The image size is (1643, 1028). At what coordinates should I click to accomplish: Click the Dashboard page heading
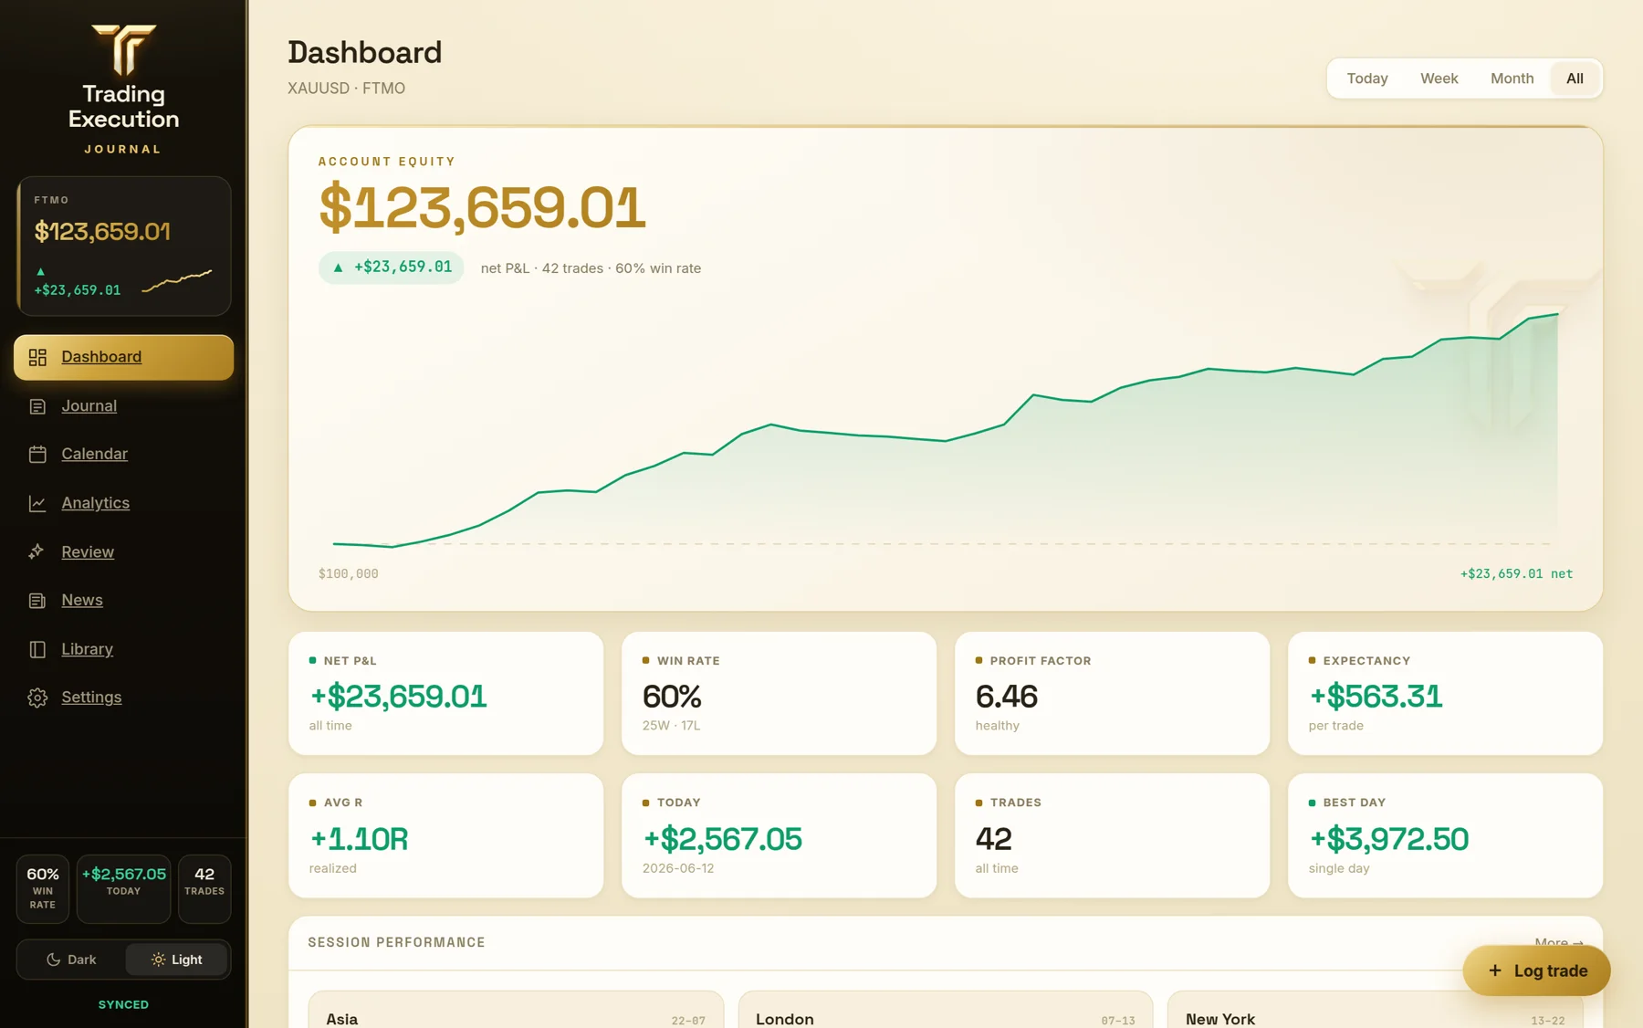pos(364,52)
